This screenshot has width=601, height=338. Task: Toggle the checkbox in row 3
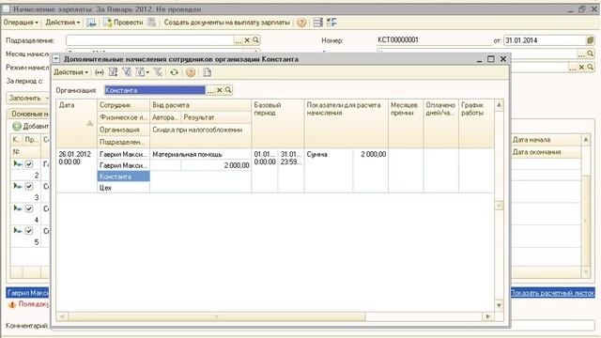29,186
